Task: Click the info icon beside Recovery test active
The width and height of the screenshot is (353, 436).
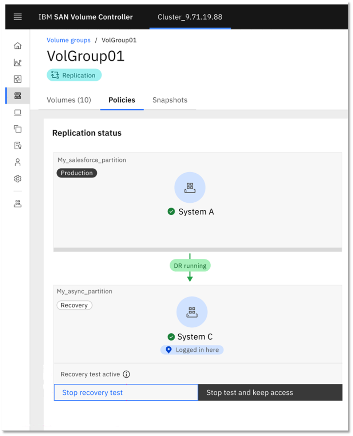Action: [126, 374]
